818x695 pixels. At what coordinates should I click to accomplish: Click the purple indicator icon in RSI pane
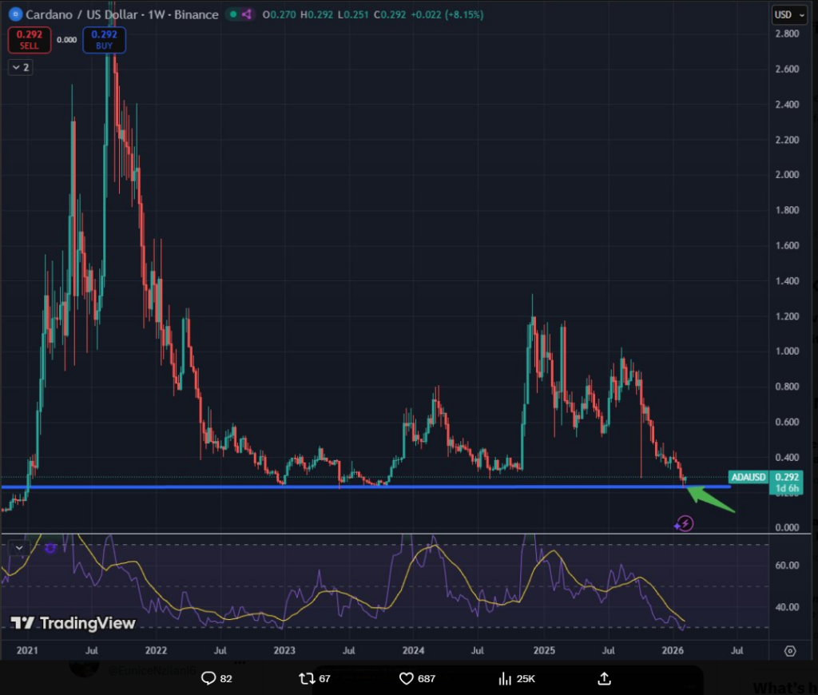pos(50,548)
